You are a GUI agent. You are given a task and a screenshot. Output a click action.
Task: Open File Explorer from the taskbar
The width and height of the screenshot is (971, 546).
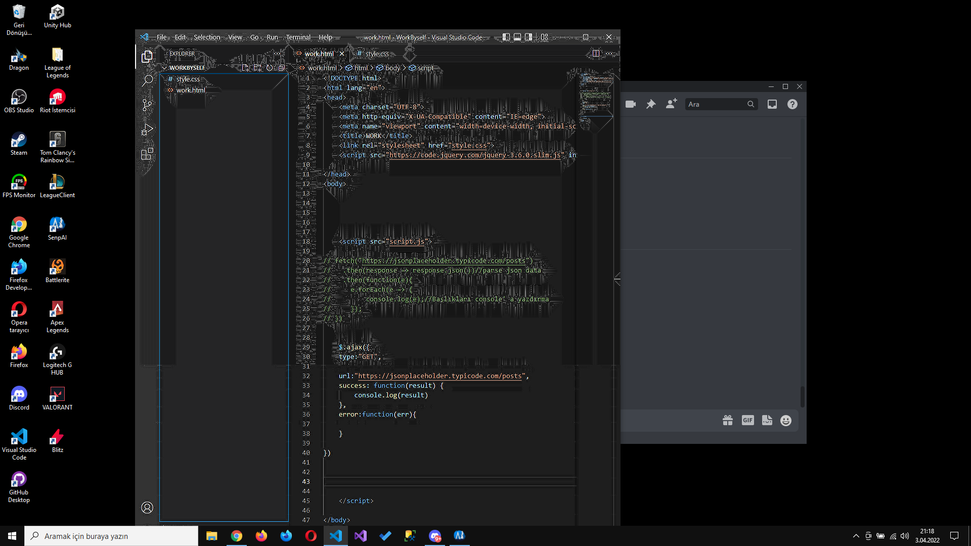pyautogui.click(x=212, y=536)
